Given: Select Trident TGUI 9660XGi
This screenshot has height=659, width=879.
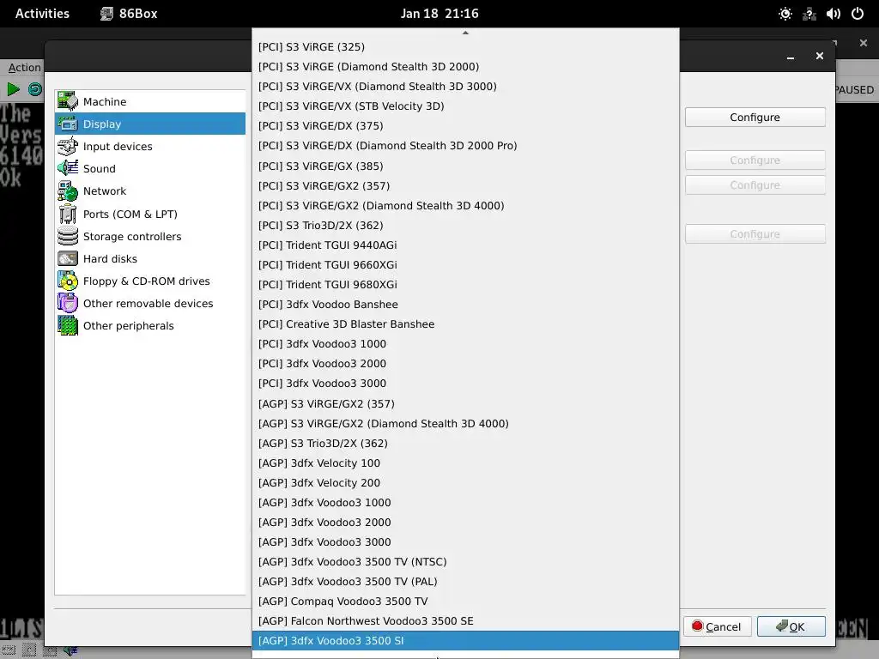Looking at the screenshot, I should [x=465, y=264].
